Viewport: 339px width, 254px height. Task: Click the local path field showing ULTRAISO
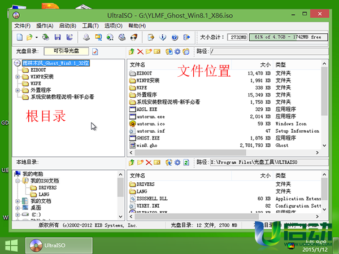tap(269, 162)
